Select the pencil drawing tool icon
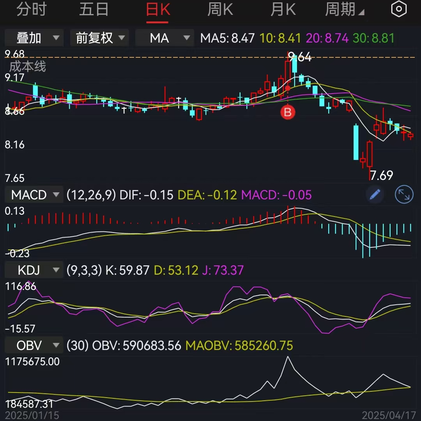Image resolution: width=421 pixels, height=421 pixels. pyautogui.click(x=374, y=194)
